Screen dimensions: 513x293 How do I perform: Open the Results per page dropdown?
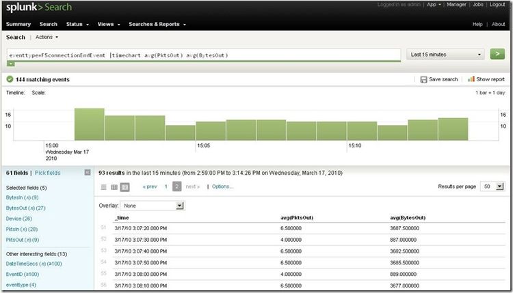click(492, 186)
